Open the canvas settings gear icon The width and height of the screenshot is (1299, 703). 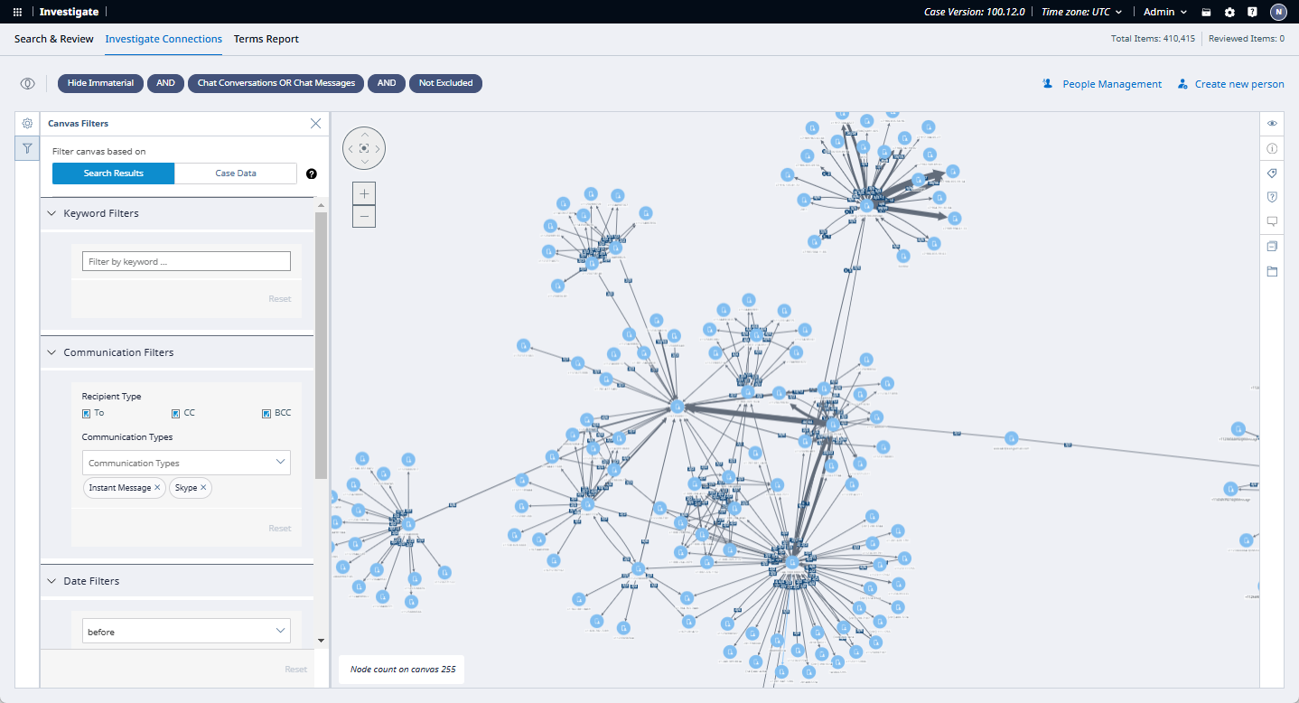tap(27, 124)
